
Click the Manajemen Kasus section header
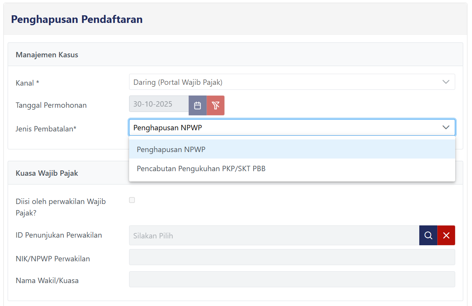[47, 55]
